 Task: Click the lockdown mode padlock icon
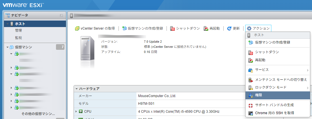[x=251, y=88]
